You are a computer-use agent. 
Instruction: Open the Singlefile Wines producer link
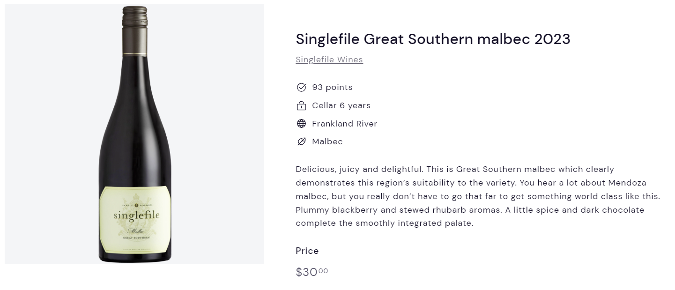point(329,59)
